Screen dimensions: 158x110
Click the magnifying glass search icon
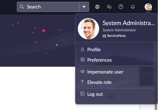22,7
